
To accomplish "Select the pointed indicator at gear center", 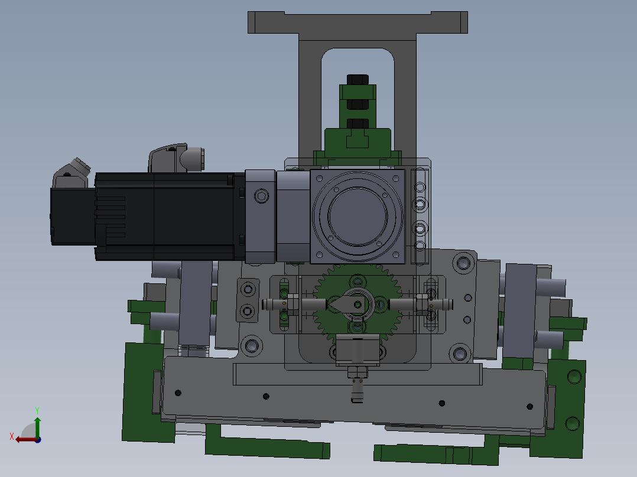I will coord(343,305).
